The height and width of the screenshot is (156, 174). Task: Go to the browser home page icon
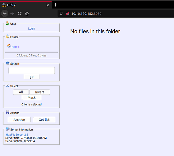tap(27, 13)
